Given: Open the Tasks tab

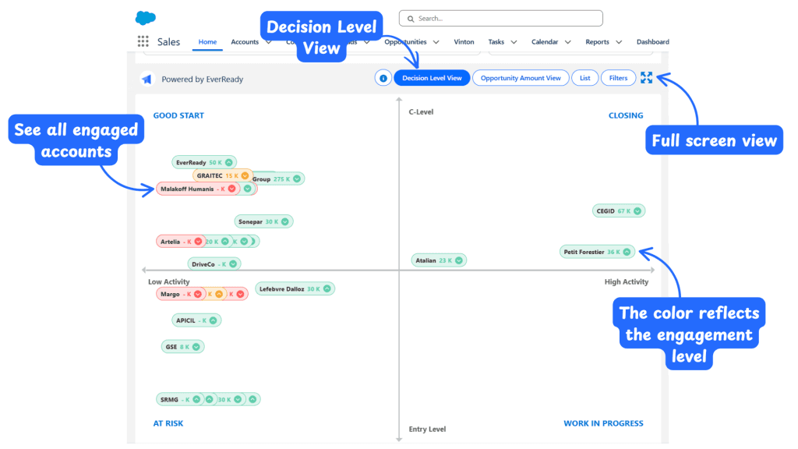Looking at the screenshot, I should [496, 42].
